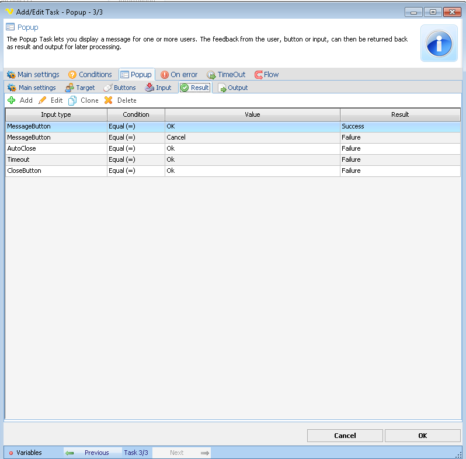Click the Variables button in status bar
The width and height of the screenshot is (466, 459).
26,453
